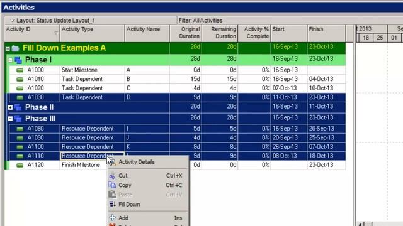Click the Fill Down icon in context menu
Viewport: 403px width, 226px height.
112,204
